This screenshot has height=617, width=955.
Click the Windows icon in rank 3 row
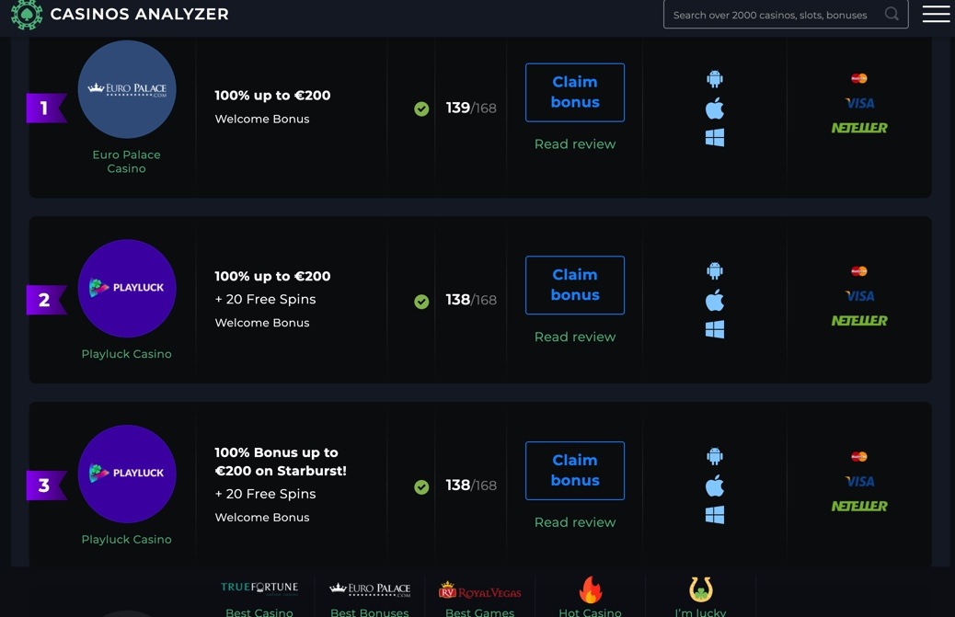tap(715, 515)
